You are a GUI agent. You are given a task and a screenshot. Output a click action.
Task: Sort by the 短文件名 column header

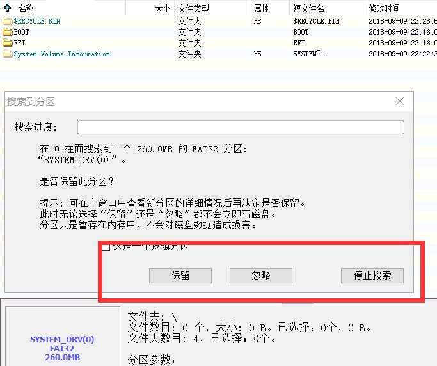[308, 9]
